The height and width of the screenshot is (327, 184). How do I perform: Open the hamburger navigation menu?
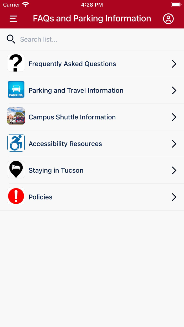[13, 19]
